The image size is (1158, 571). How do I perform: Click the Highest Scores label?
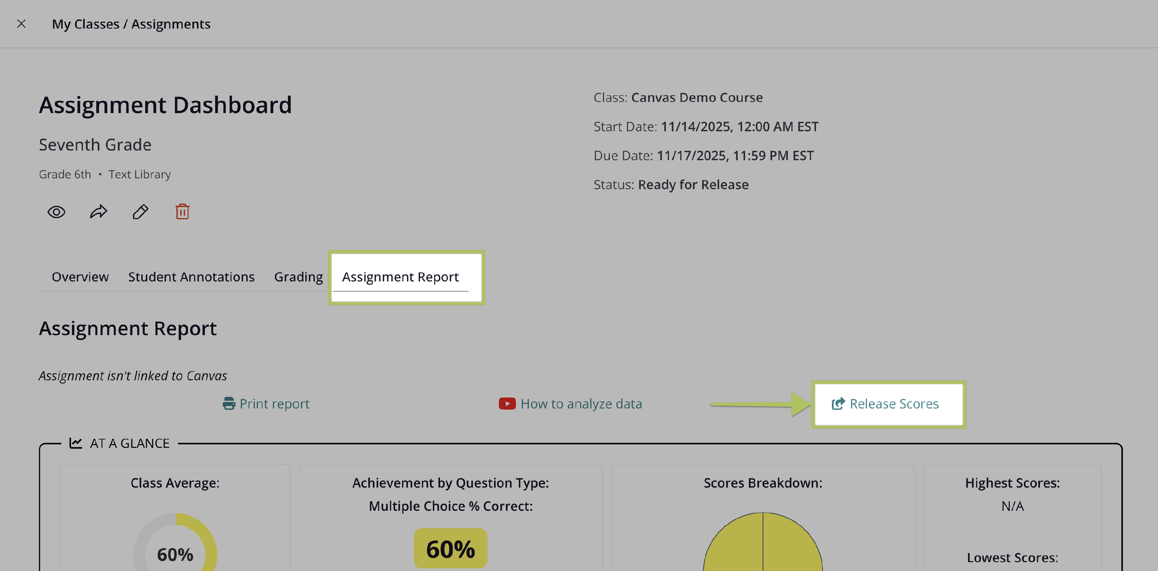1012,483
